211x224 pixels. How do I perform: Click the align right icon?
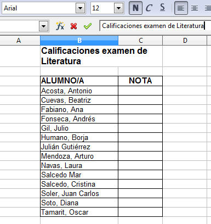coord(208,8)
